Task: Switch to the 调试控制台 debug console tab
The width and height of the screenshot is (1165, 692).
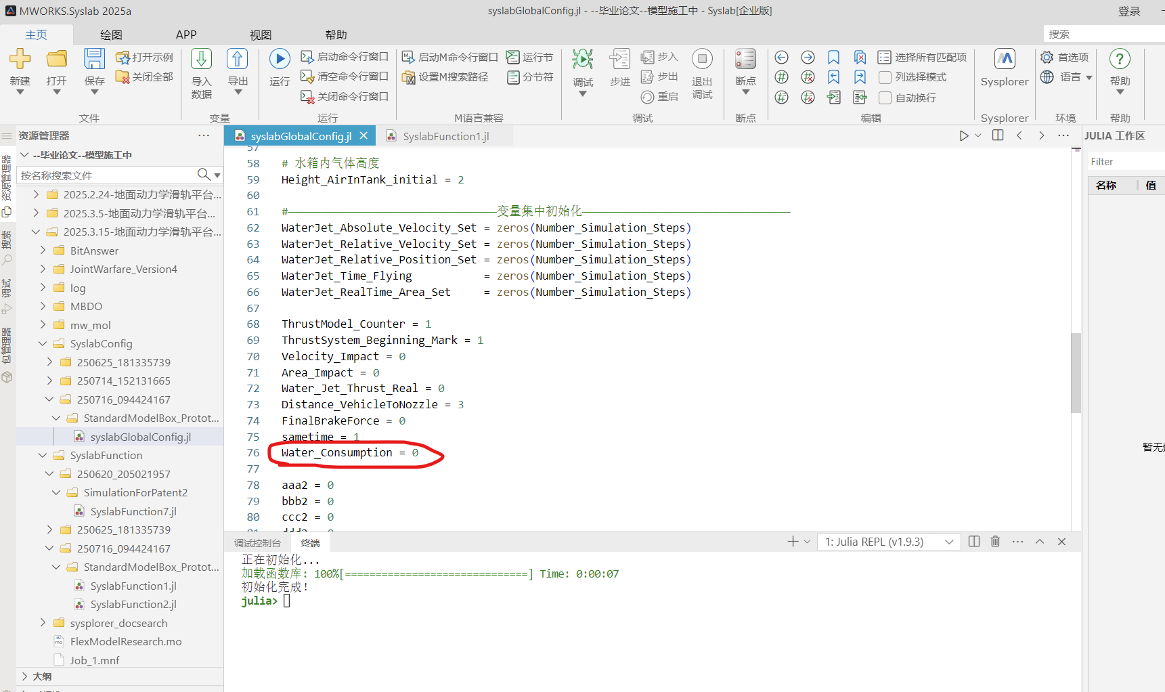Action: (x=257, y=543)
